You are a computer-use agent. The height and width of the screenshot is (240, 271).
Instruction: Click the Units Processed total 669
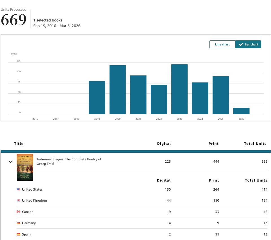[x=14, y=20]
